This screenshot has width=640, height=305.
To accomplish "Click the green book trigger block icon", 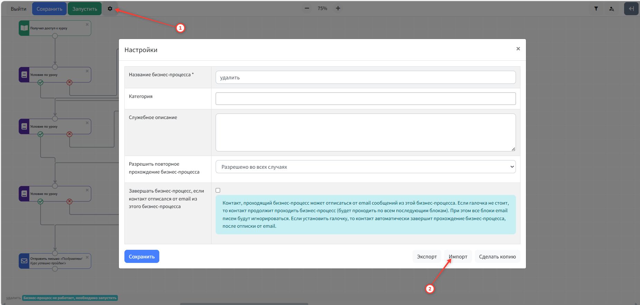I will click(24, 28).
